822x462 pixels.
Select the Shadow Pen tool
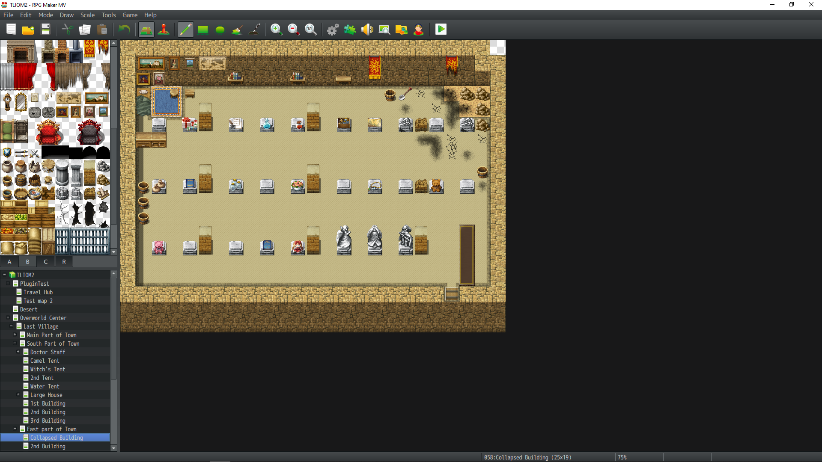click(x=254, y=30)
